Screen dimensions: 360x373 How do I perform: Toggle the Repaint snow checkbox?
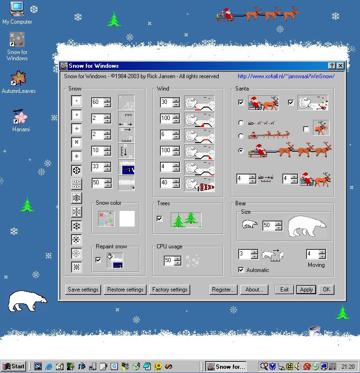point(98,260)
